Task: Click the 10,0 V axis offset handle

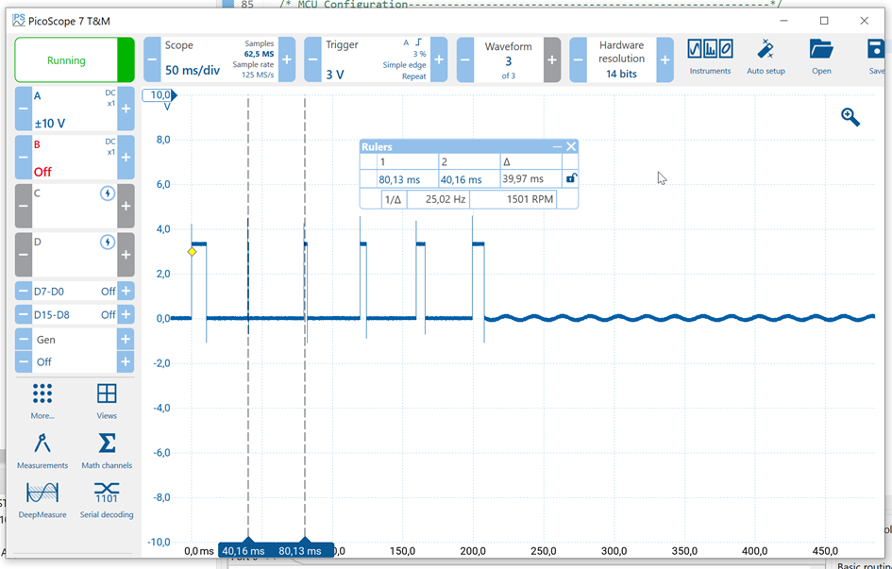Action: (x=160, y=95)
